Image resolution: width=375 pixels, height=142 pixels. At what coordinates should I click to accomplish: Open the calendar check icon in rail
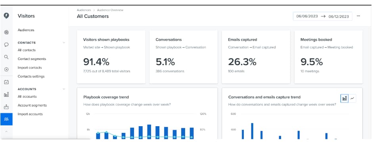point(6,82)
